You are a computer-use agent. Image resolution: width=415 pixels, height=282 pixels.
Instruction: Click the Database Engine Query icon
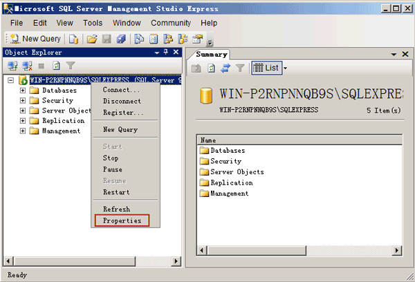(x=73, y=39)
